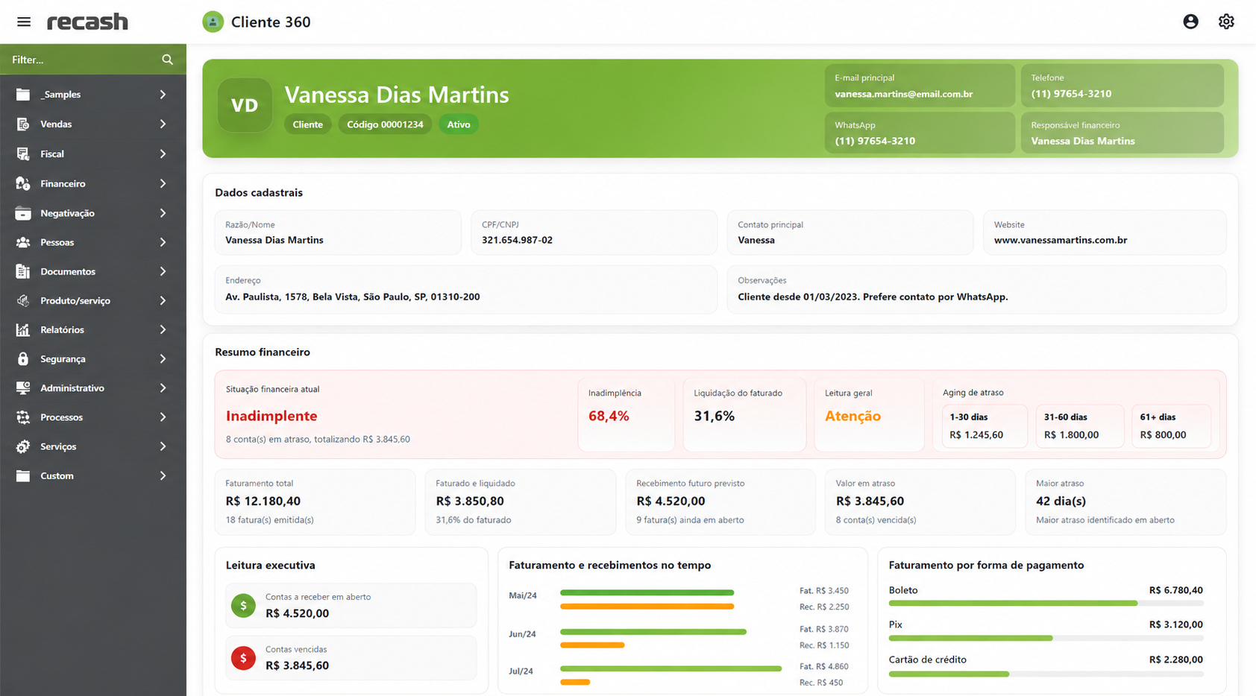
Task: Click the Fiscal sidebar icon
Action: (x=23, y=154)
